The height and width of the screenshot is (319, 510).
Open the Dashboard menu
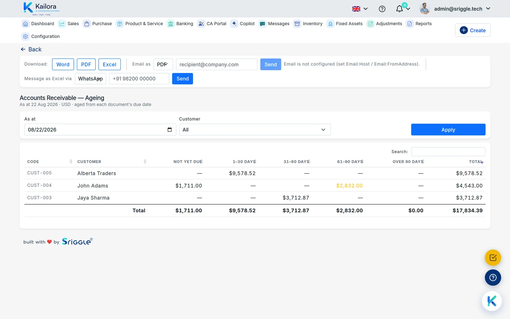coord(38,24)
